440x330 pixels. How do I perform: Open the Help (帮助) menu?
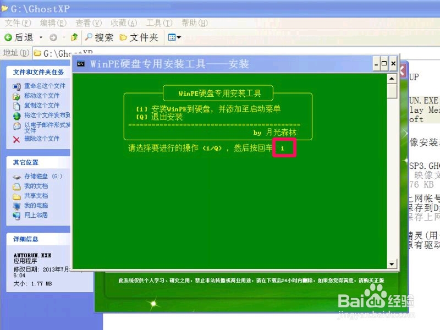[x=195, y=23]
